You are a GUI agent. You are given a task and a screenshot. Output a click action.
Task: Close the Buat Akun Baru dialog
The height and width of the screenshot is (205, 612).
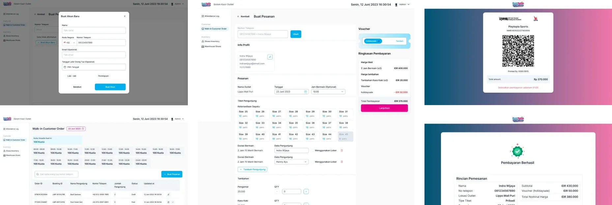click(x=125, y=16)
